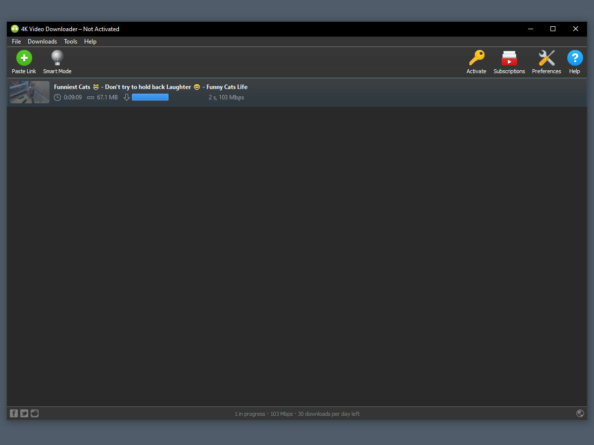Image resolution: width=594 pixels, height=445 pixels.
Task: Click the Funniest Cats video title
Action: [x=150, y=87]
